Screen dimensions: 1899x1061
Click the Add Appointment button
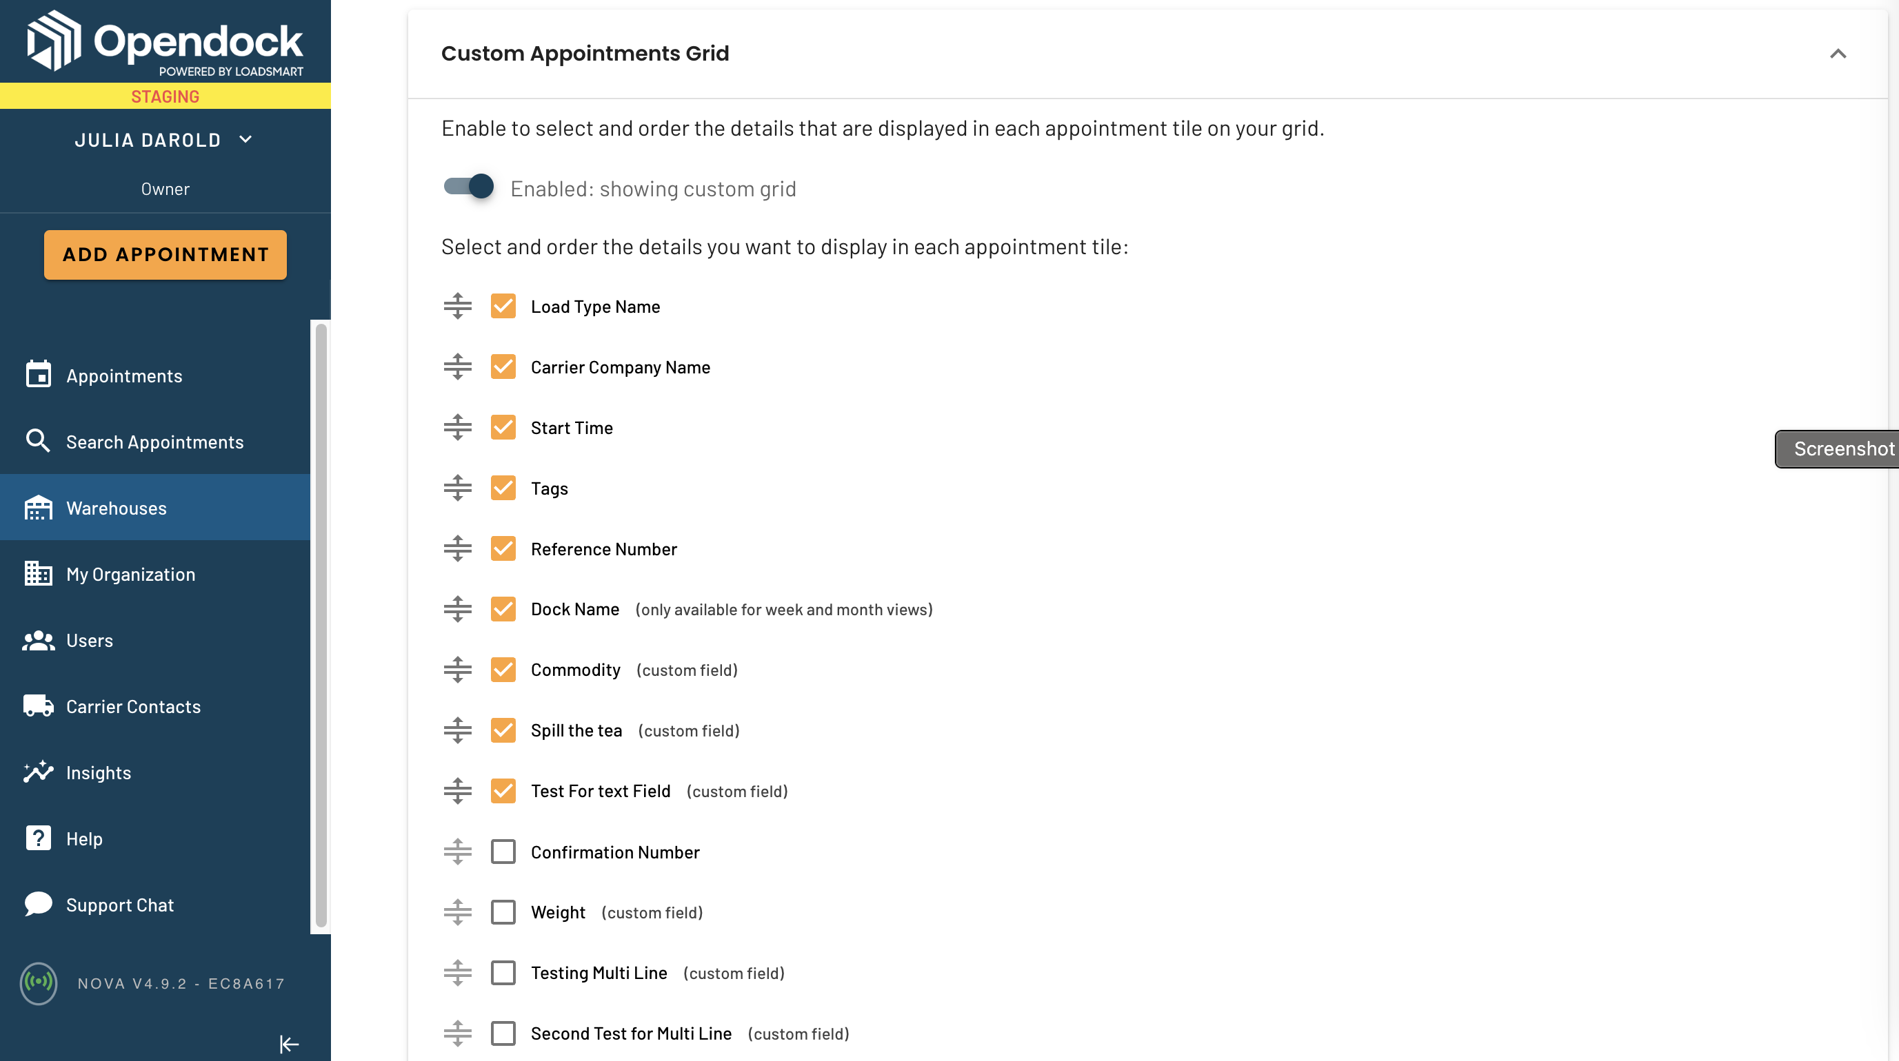[x=165, y=254]
